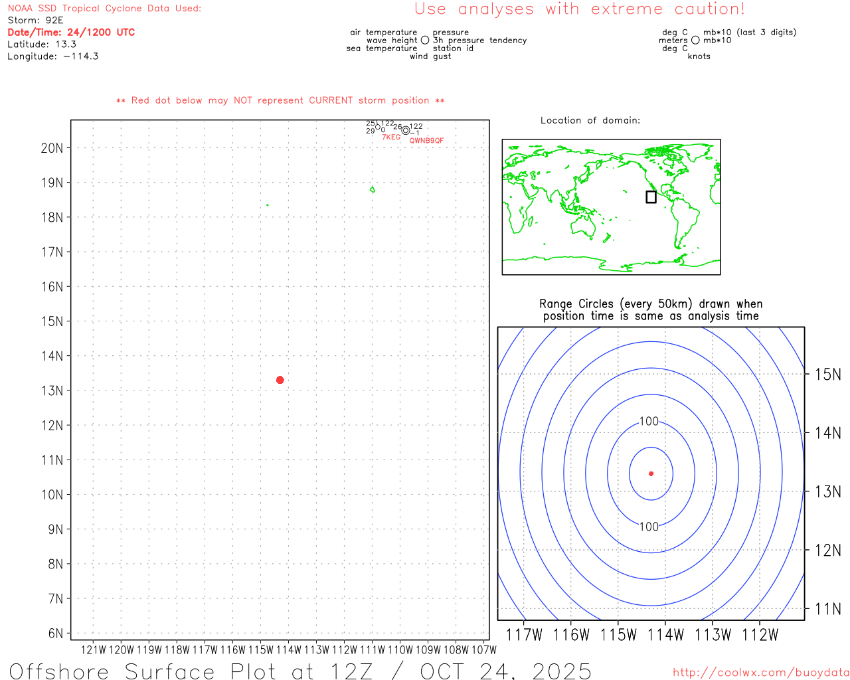Click the lower 100 range circle label
This screenshot has height=680, width=850.
coord(649,527)
